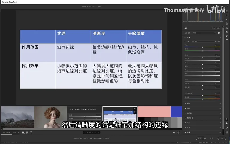The width and height of the screenshot is (230, 144).
Task: Open the 白平衡 white balance dropdown
Action: coord(204,41)
